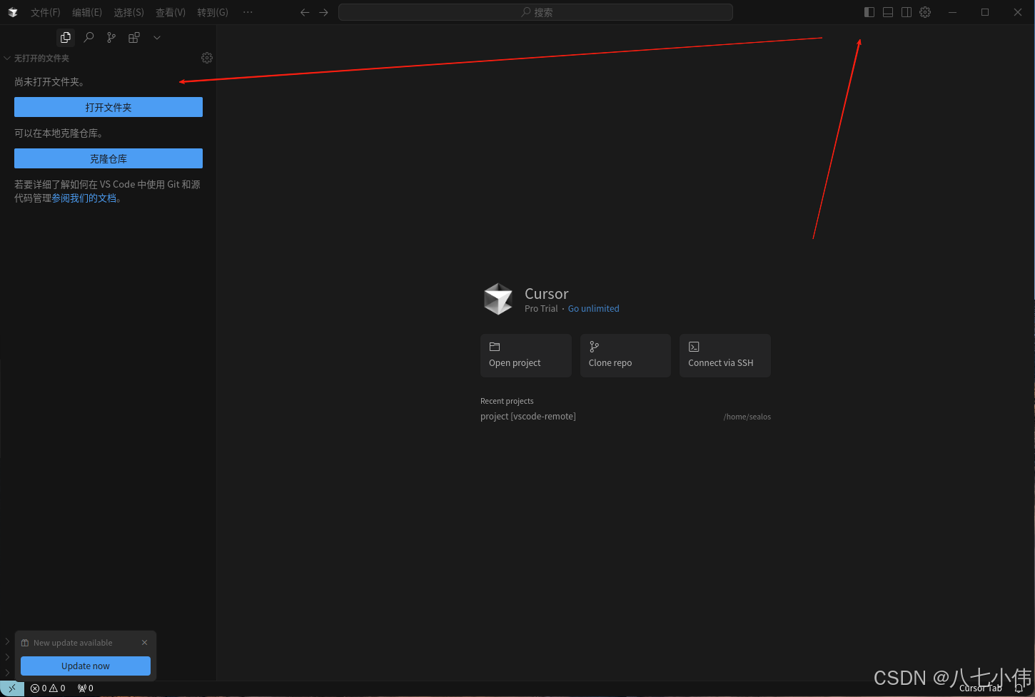
Task: Go back with the left arrow
Action: (305, 12)
